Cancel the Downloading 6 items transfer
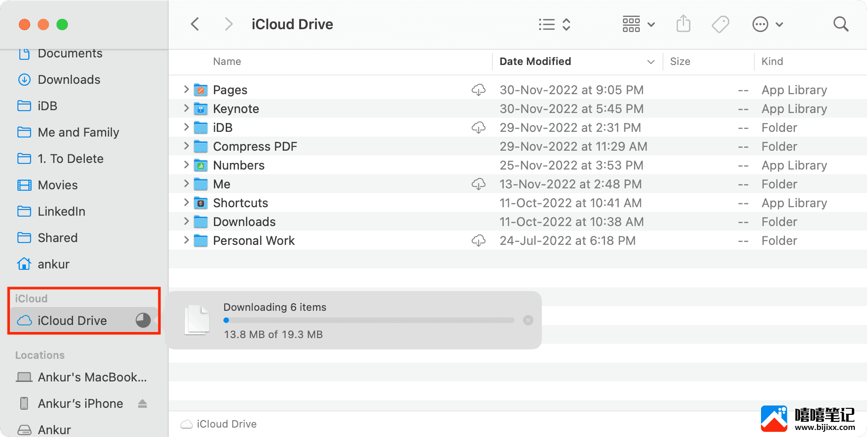The height and width of the screenshot is (437, 867). (x=528, y=320)
